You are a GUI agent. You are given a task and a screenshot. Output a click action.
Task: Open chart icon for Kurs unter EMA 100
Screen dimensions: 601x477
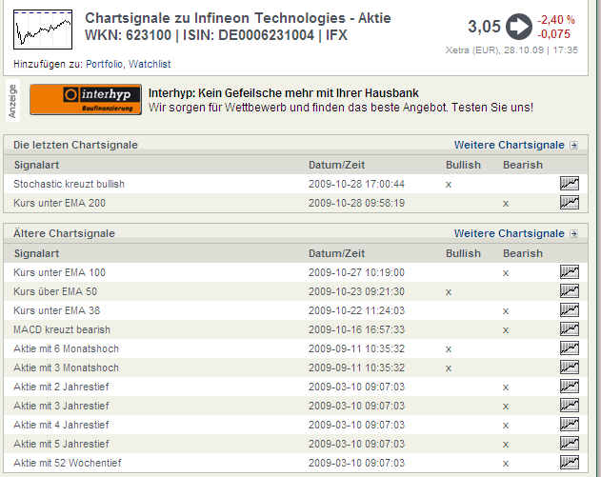coord(570,272)
